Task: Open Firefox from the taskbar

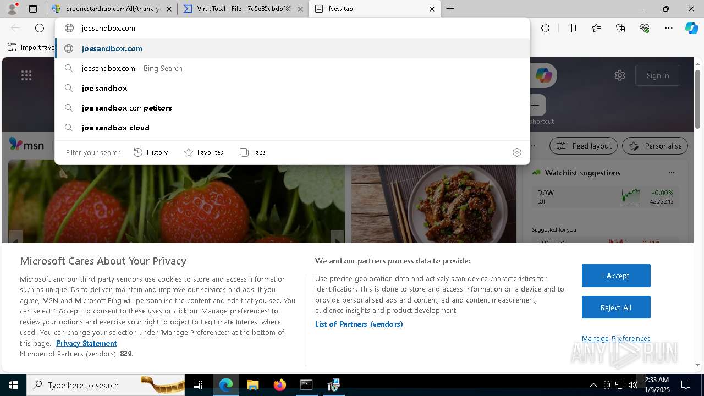Action: (x=279, y=385)
